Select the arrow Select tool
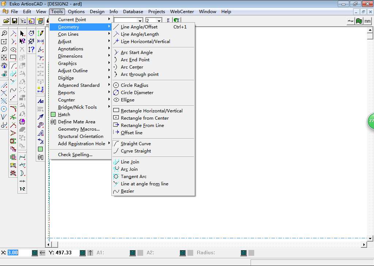 [x=22, y=33]
